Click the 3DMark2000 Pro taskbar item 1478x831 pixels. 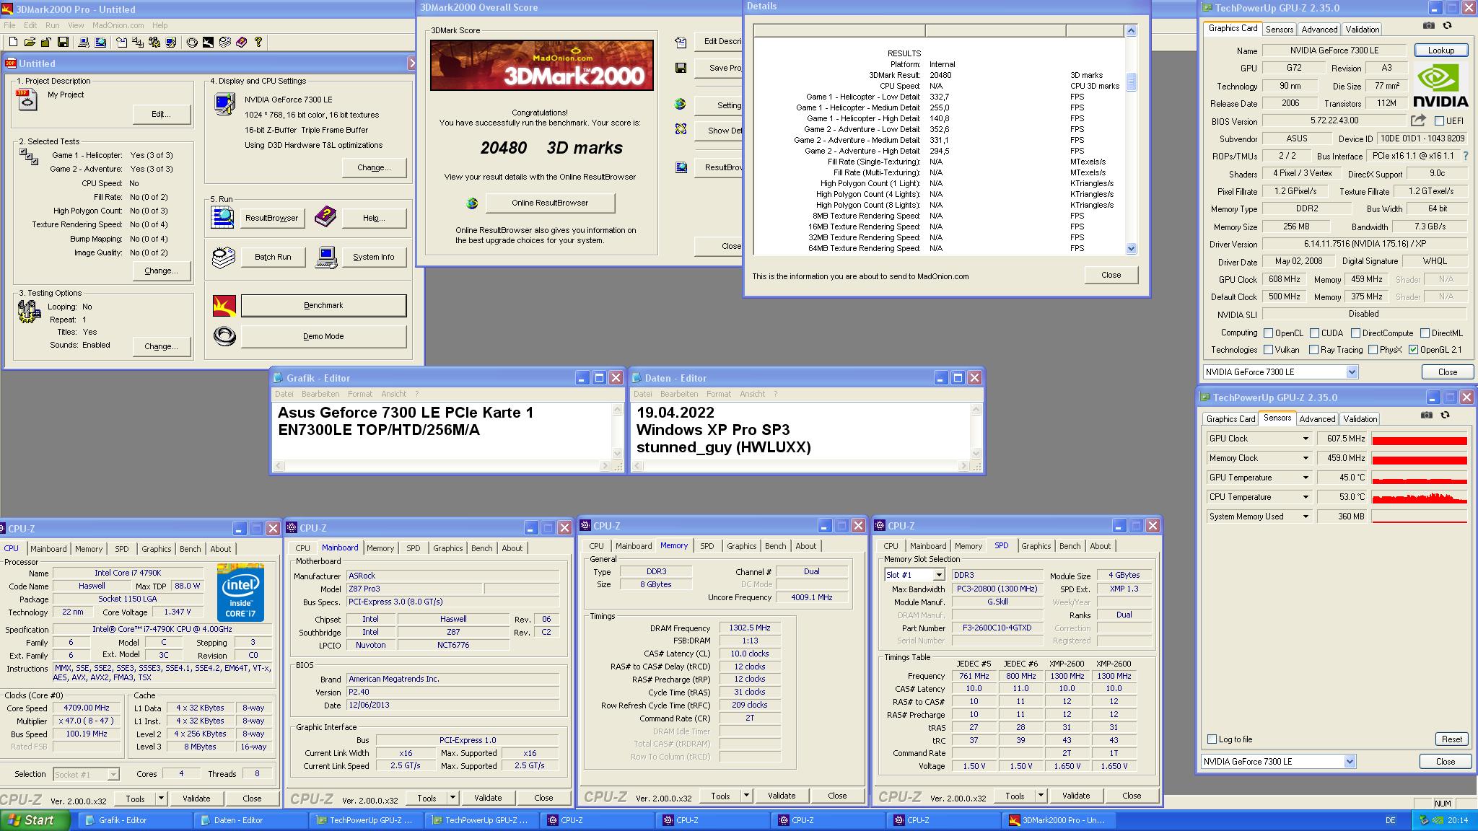click(x=1058, y=820)
